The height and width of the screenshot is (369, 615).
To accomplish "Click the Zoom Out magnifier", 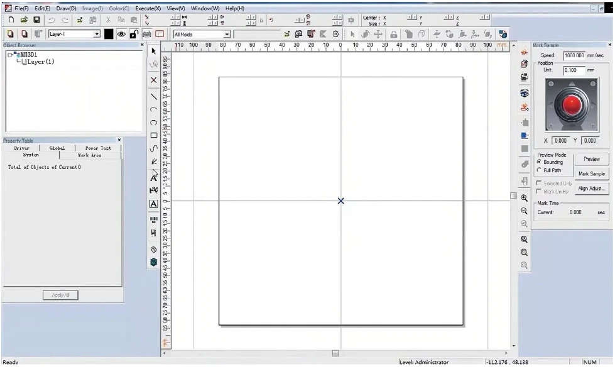I will [x=524, y=211].
